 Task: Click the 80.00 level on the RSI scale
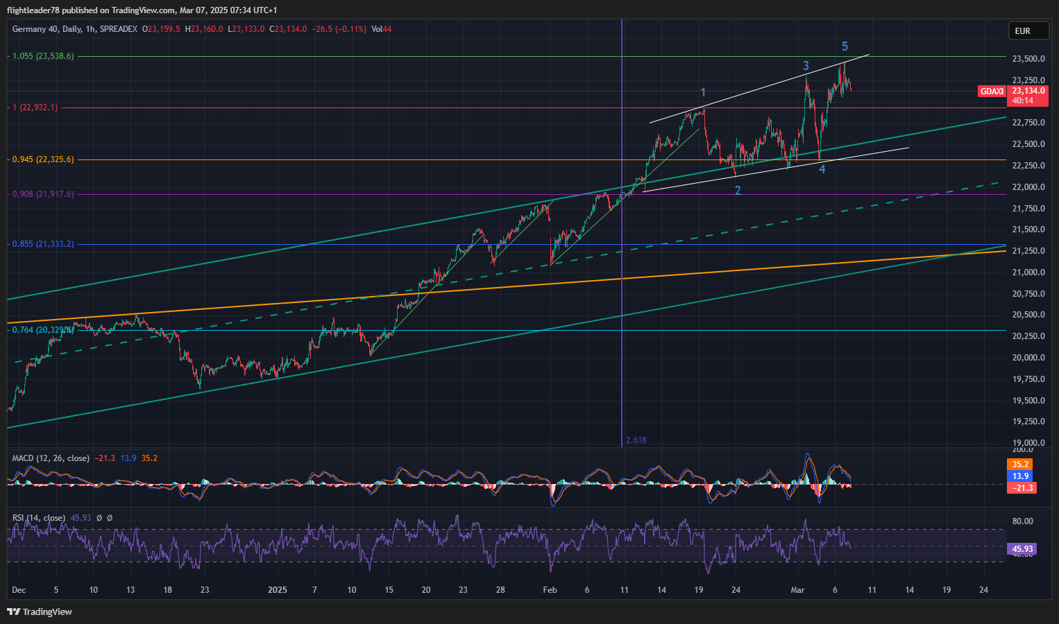1023,521
